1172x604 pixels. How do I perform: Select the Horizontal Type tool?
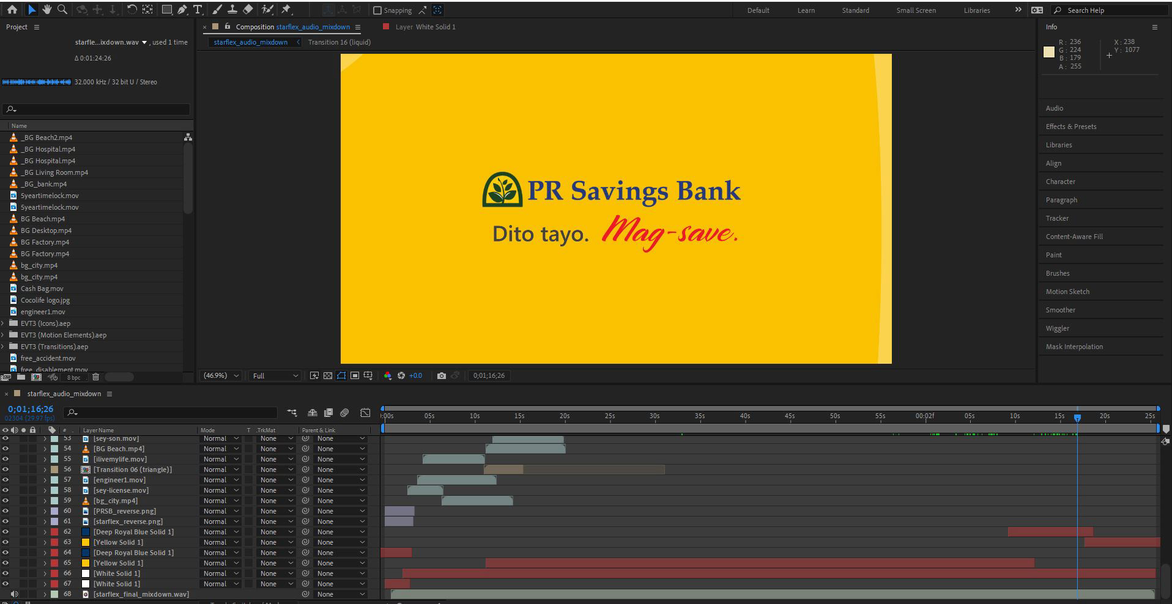[x=198, y=10]
